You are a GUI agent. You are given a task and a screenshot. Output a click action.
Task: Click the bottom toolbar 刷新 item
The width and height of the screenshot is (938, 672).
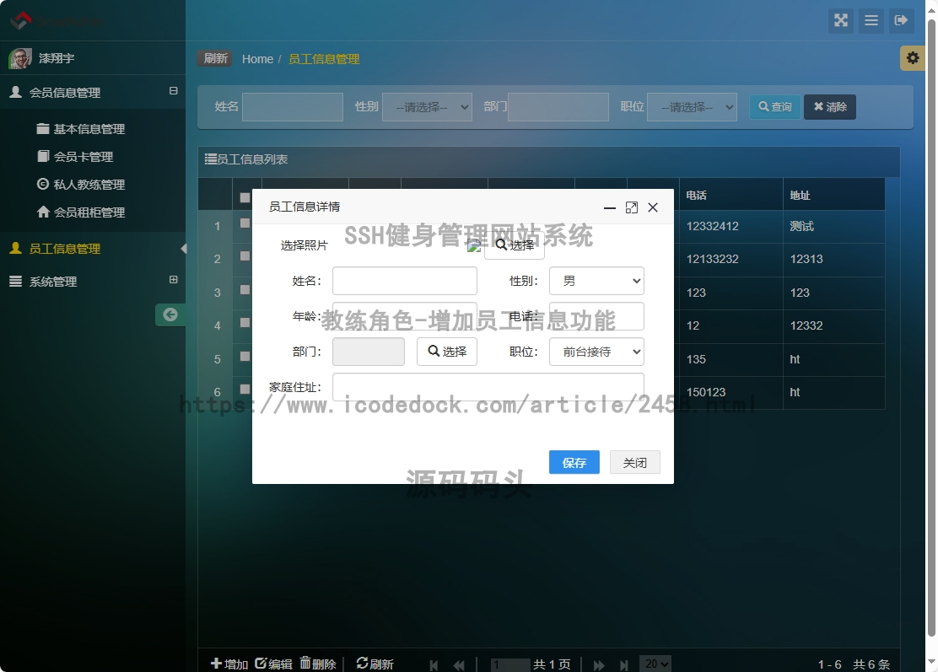(375, 664)
